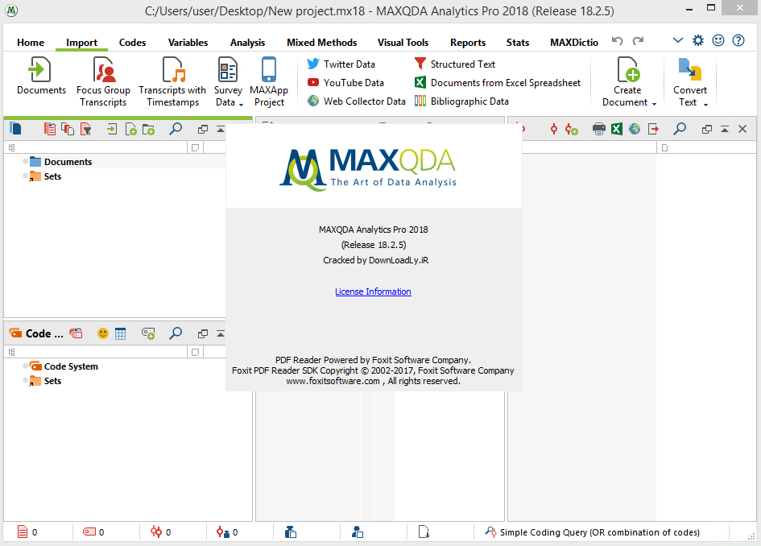Click the new code icon with green plus
Viewport: 761px width, 546px height.
(x=148, y=333)
